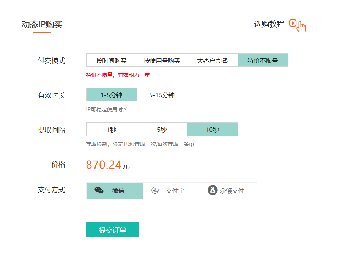Choose 支付宝 as payment method
Image resolution: width=340 pixels, height=280 pixels.
coord(172,191)
